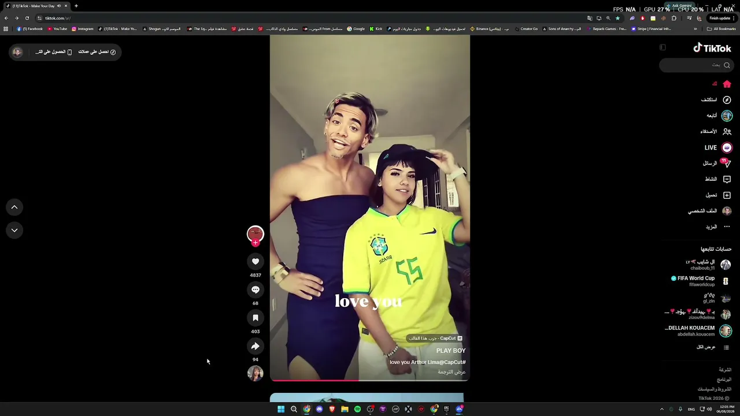Open the abdellah.kouacem followed account
The height and width of the screenshot is (416, 740).
point(698,331)
